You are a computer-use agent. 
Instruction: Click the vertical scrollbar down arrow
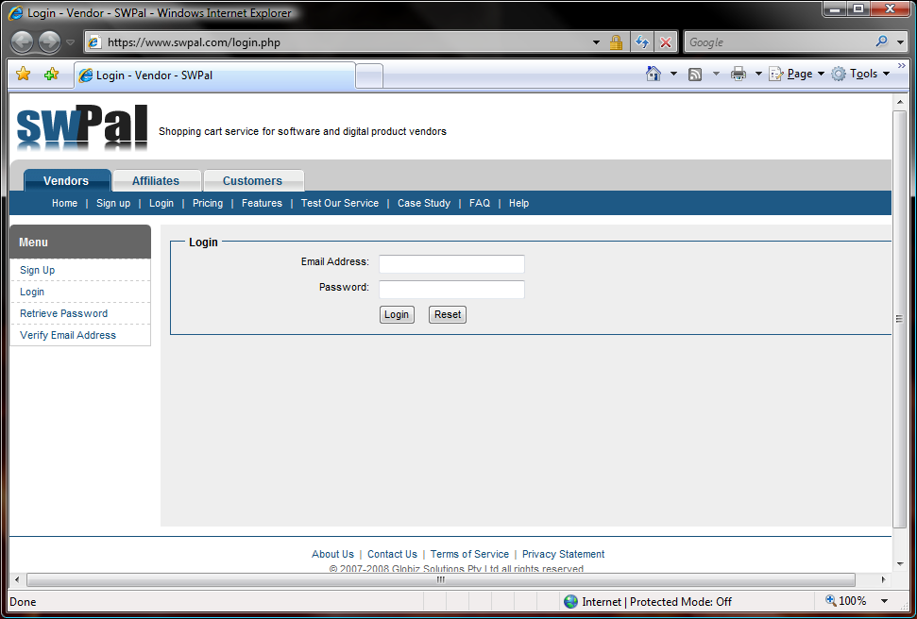(x=899, y=564)
